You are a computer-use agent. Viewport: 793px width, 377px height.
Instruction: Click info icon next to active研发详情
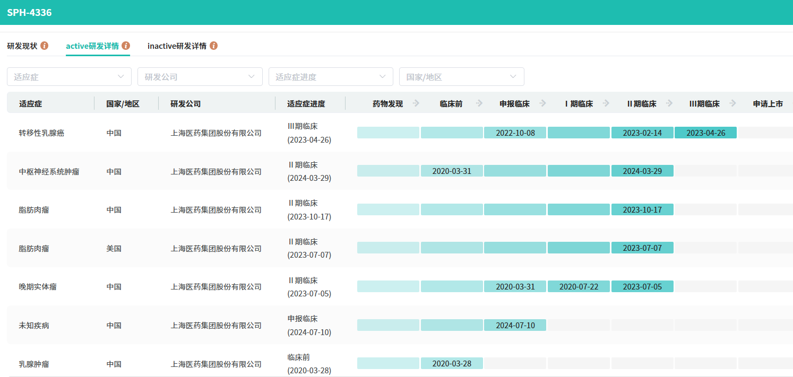tap(126, 46)
